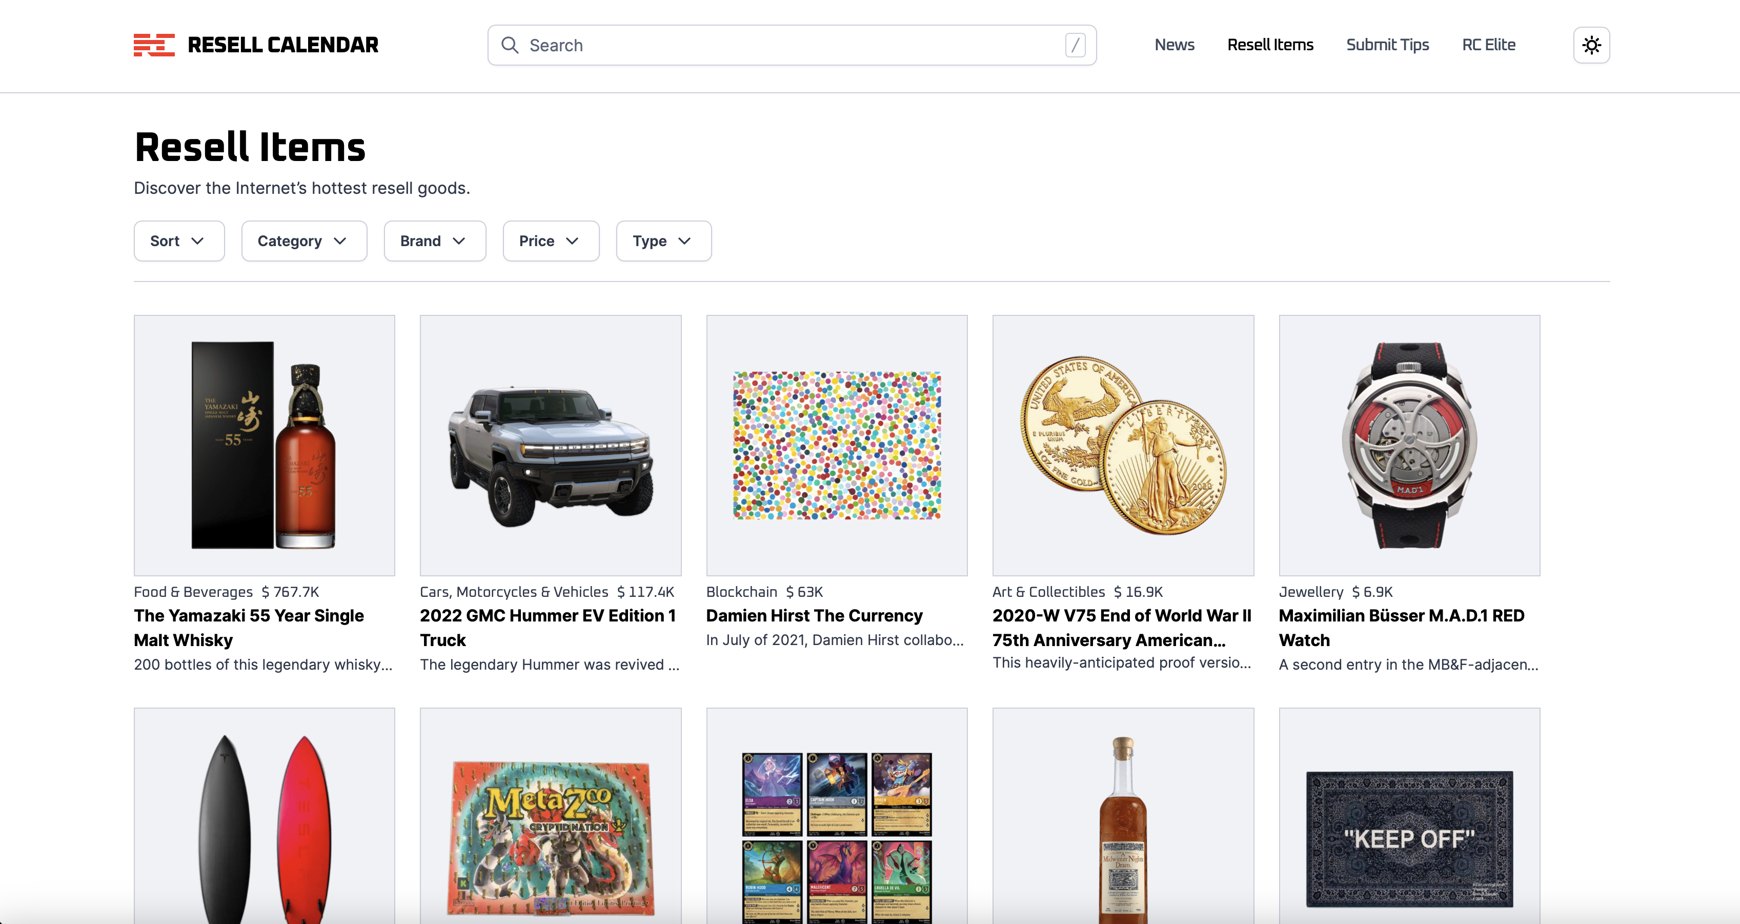Click the $ 63K price text
This screenshot has height=924, width=1740.
pos(804,592)
